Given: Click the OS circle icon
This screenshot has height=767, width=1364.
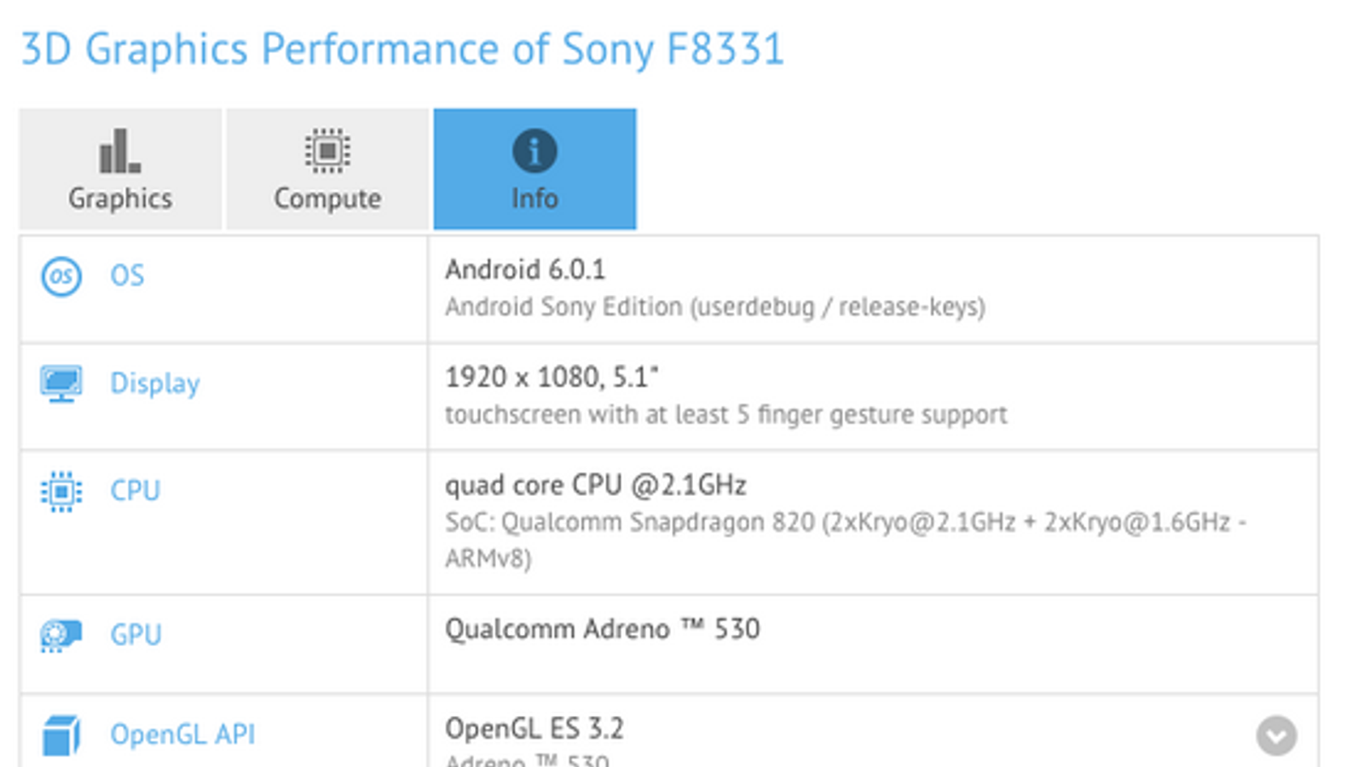Looking at the screenshot, I should [x=61, y=276].
